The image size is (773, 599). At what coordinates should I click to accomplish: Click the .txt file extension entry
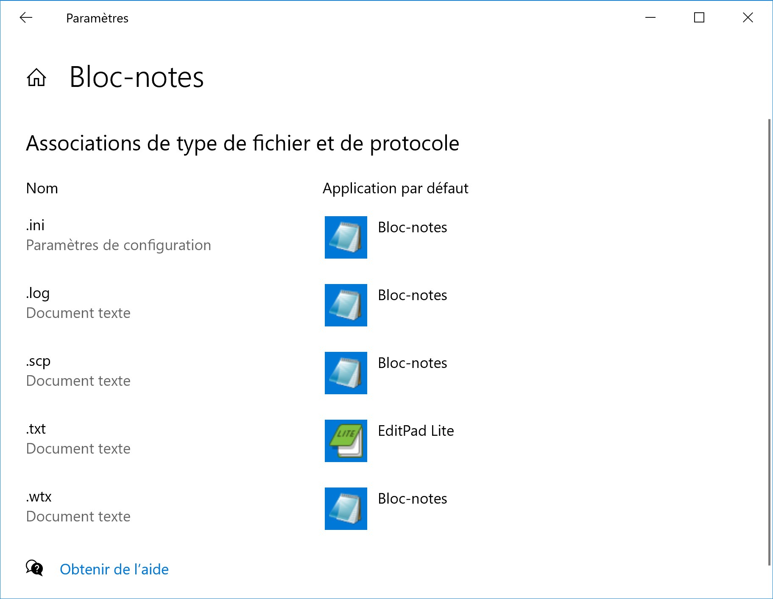tap(78, 438)
